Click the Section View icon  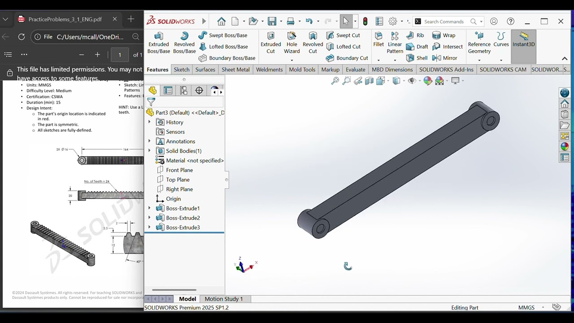coord(369,81)
